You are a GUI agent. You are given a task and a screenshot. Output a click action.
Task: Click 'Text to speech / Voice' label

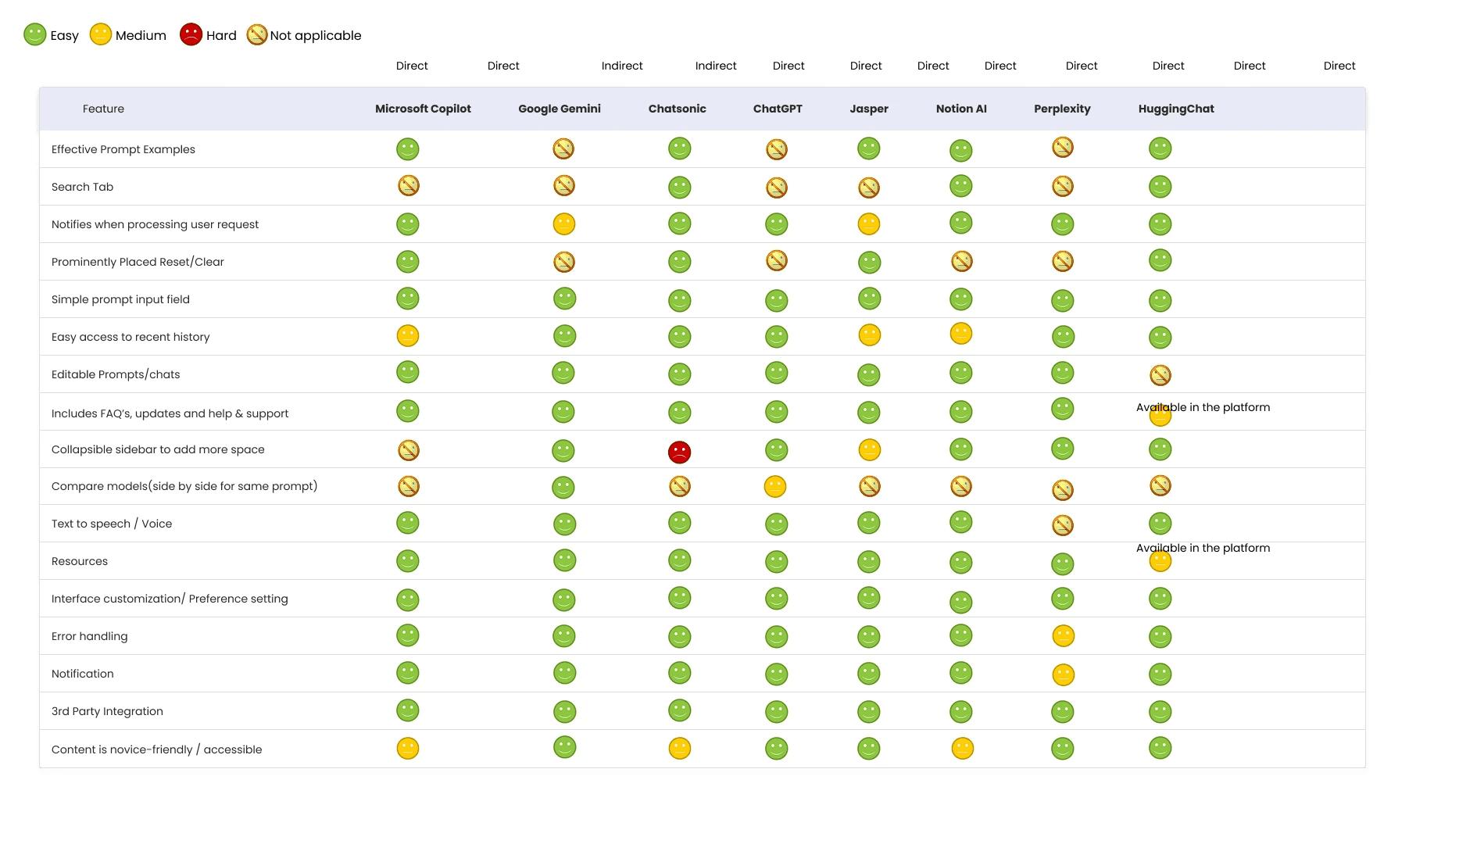(112, 524)
